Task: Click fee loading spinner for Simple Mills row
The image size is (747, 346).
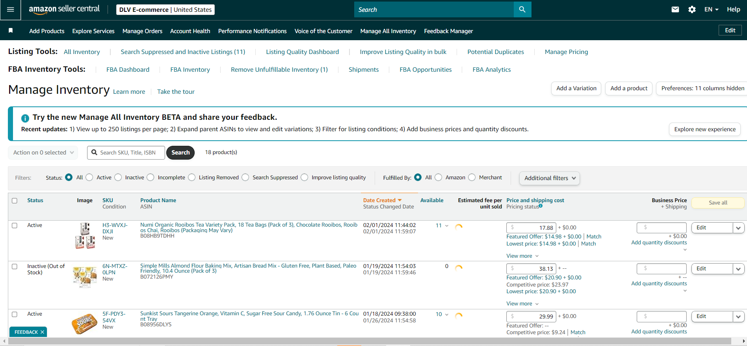Action: tap(459, 268)
